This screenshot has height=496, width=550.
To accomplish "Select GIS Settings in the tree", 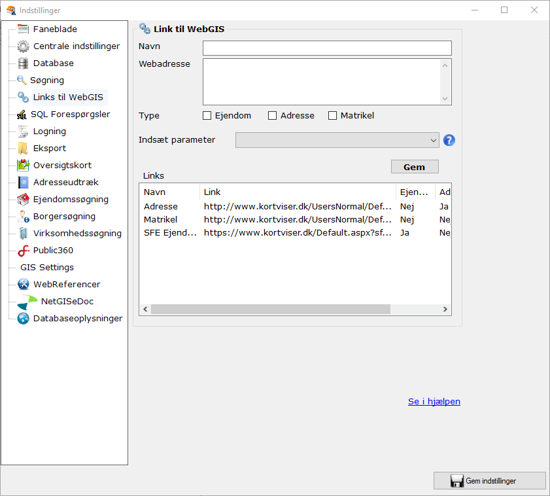I will (47, 268).
